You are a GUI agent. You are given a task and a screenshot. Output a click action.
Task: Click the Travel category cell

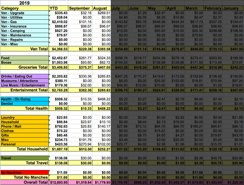coord(24,158)
